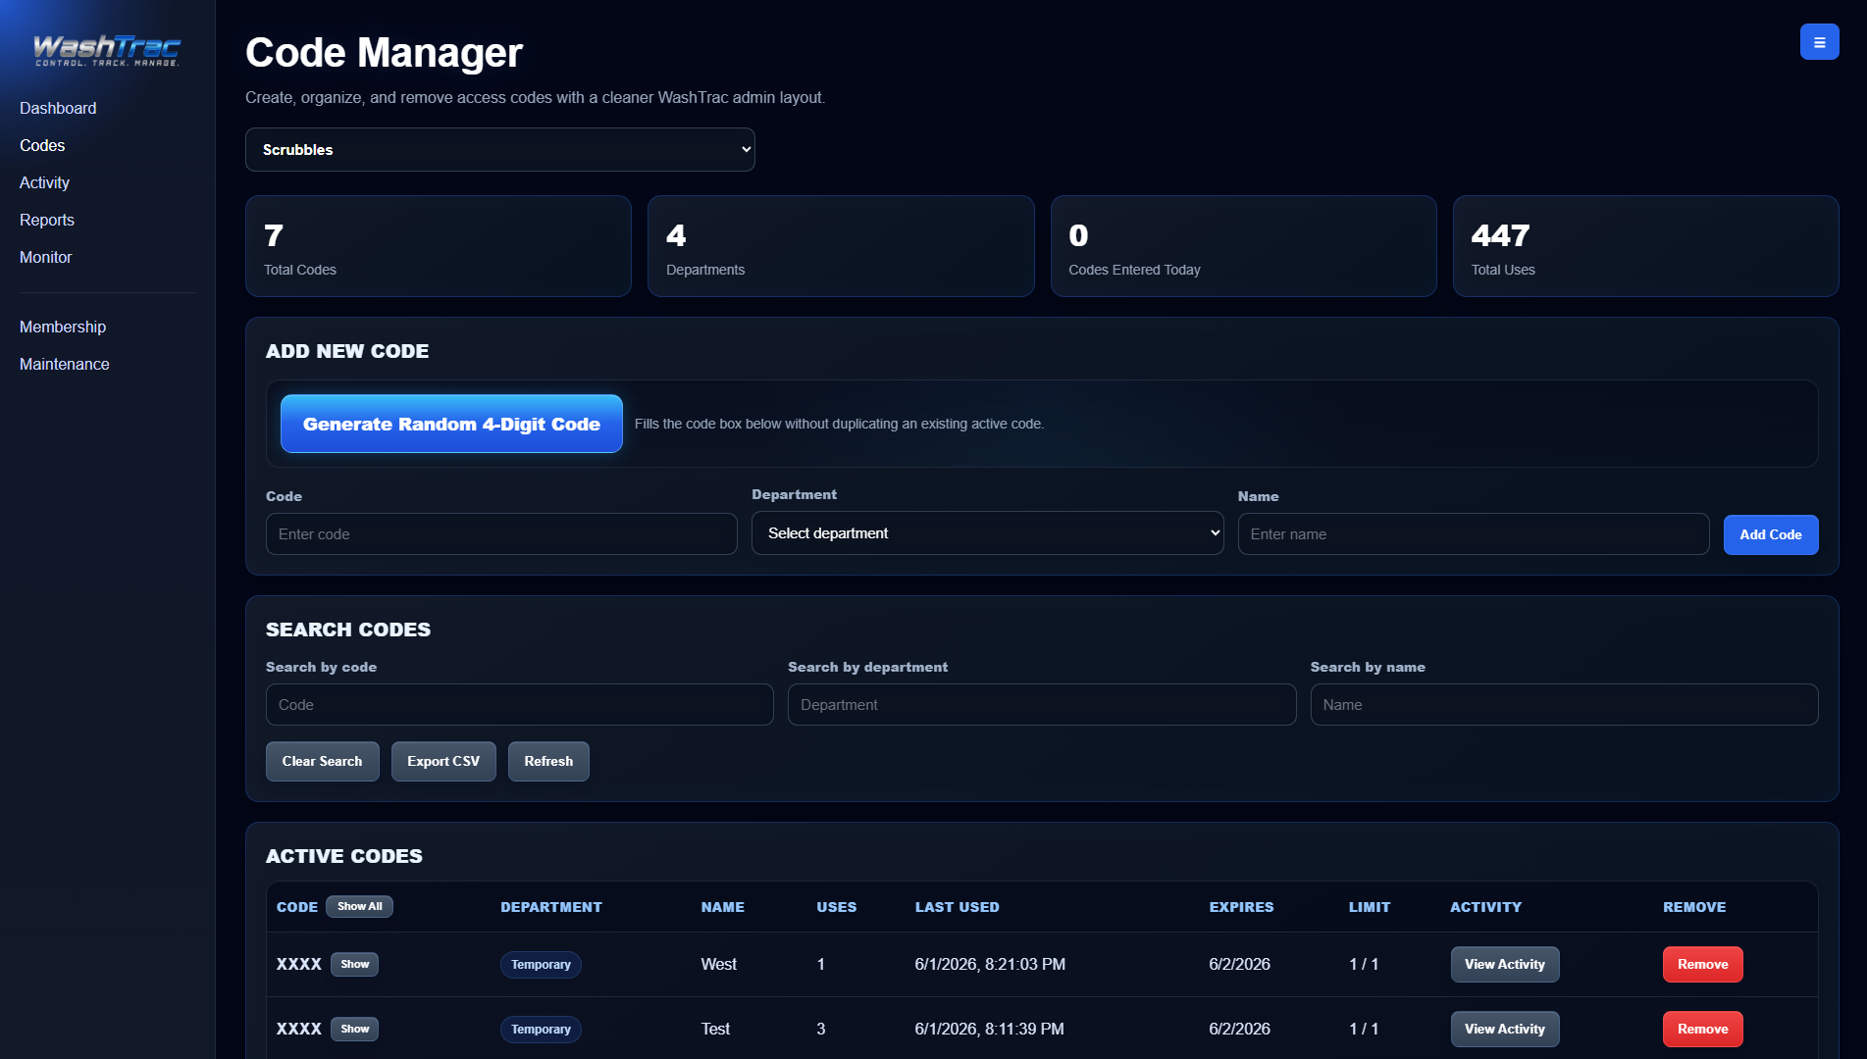Open Reports from sidebar
Screen dimensions: 1867x1059
(x=47, y=220)
